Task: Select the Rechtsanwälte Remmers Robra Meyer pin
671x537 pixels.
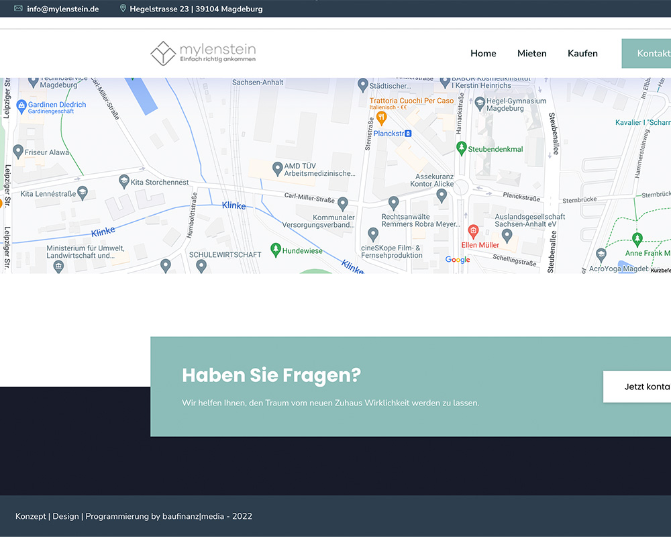Action: (394, 203)
